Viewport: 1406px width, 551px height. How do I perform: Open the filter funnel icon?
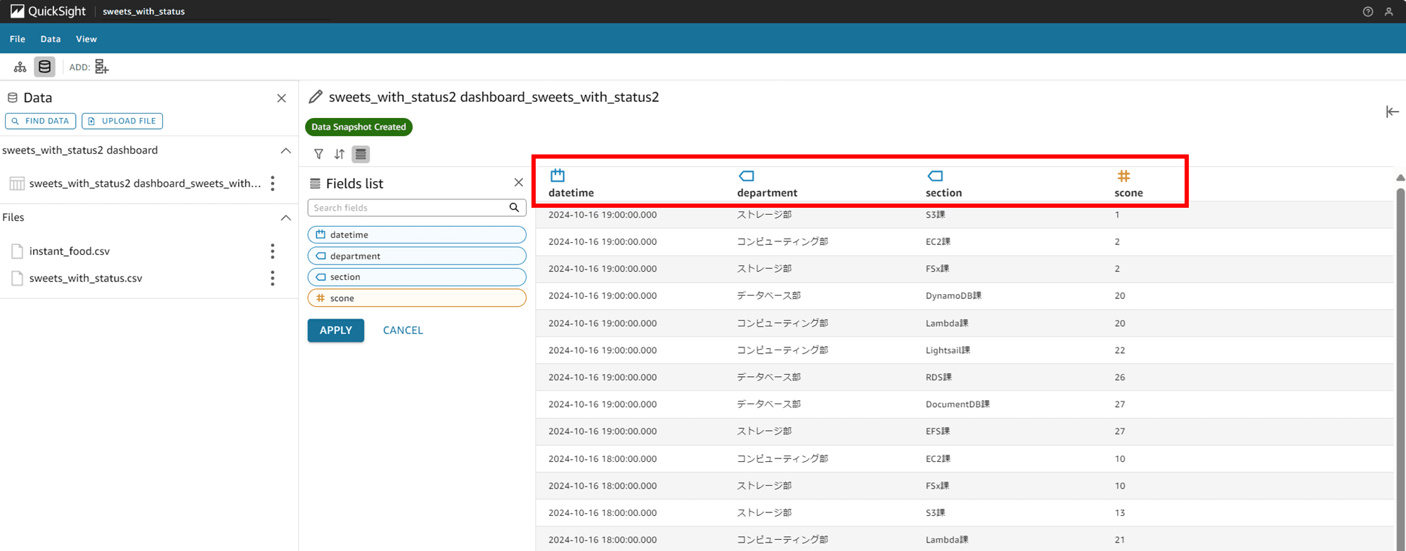coord(318,154)
